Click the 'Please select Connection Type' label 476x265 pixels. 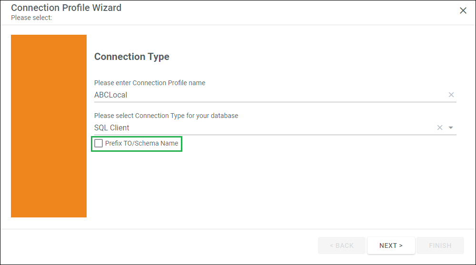point(166,116)
